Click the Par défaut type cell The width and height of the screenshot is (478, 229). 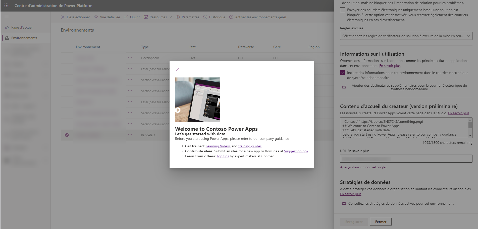pyautogui.click(x=148, y=135)
